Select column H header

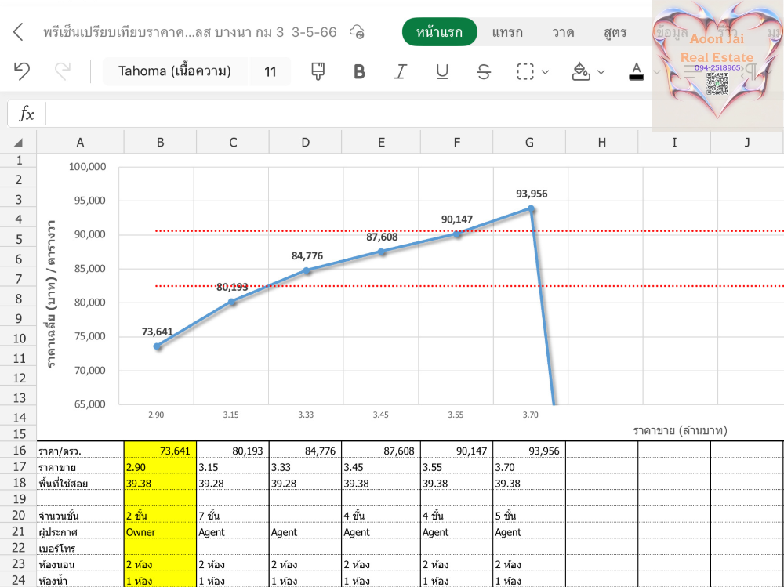coord(602,143)
